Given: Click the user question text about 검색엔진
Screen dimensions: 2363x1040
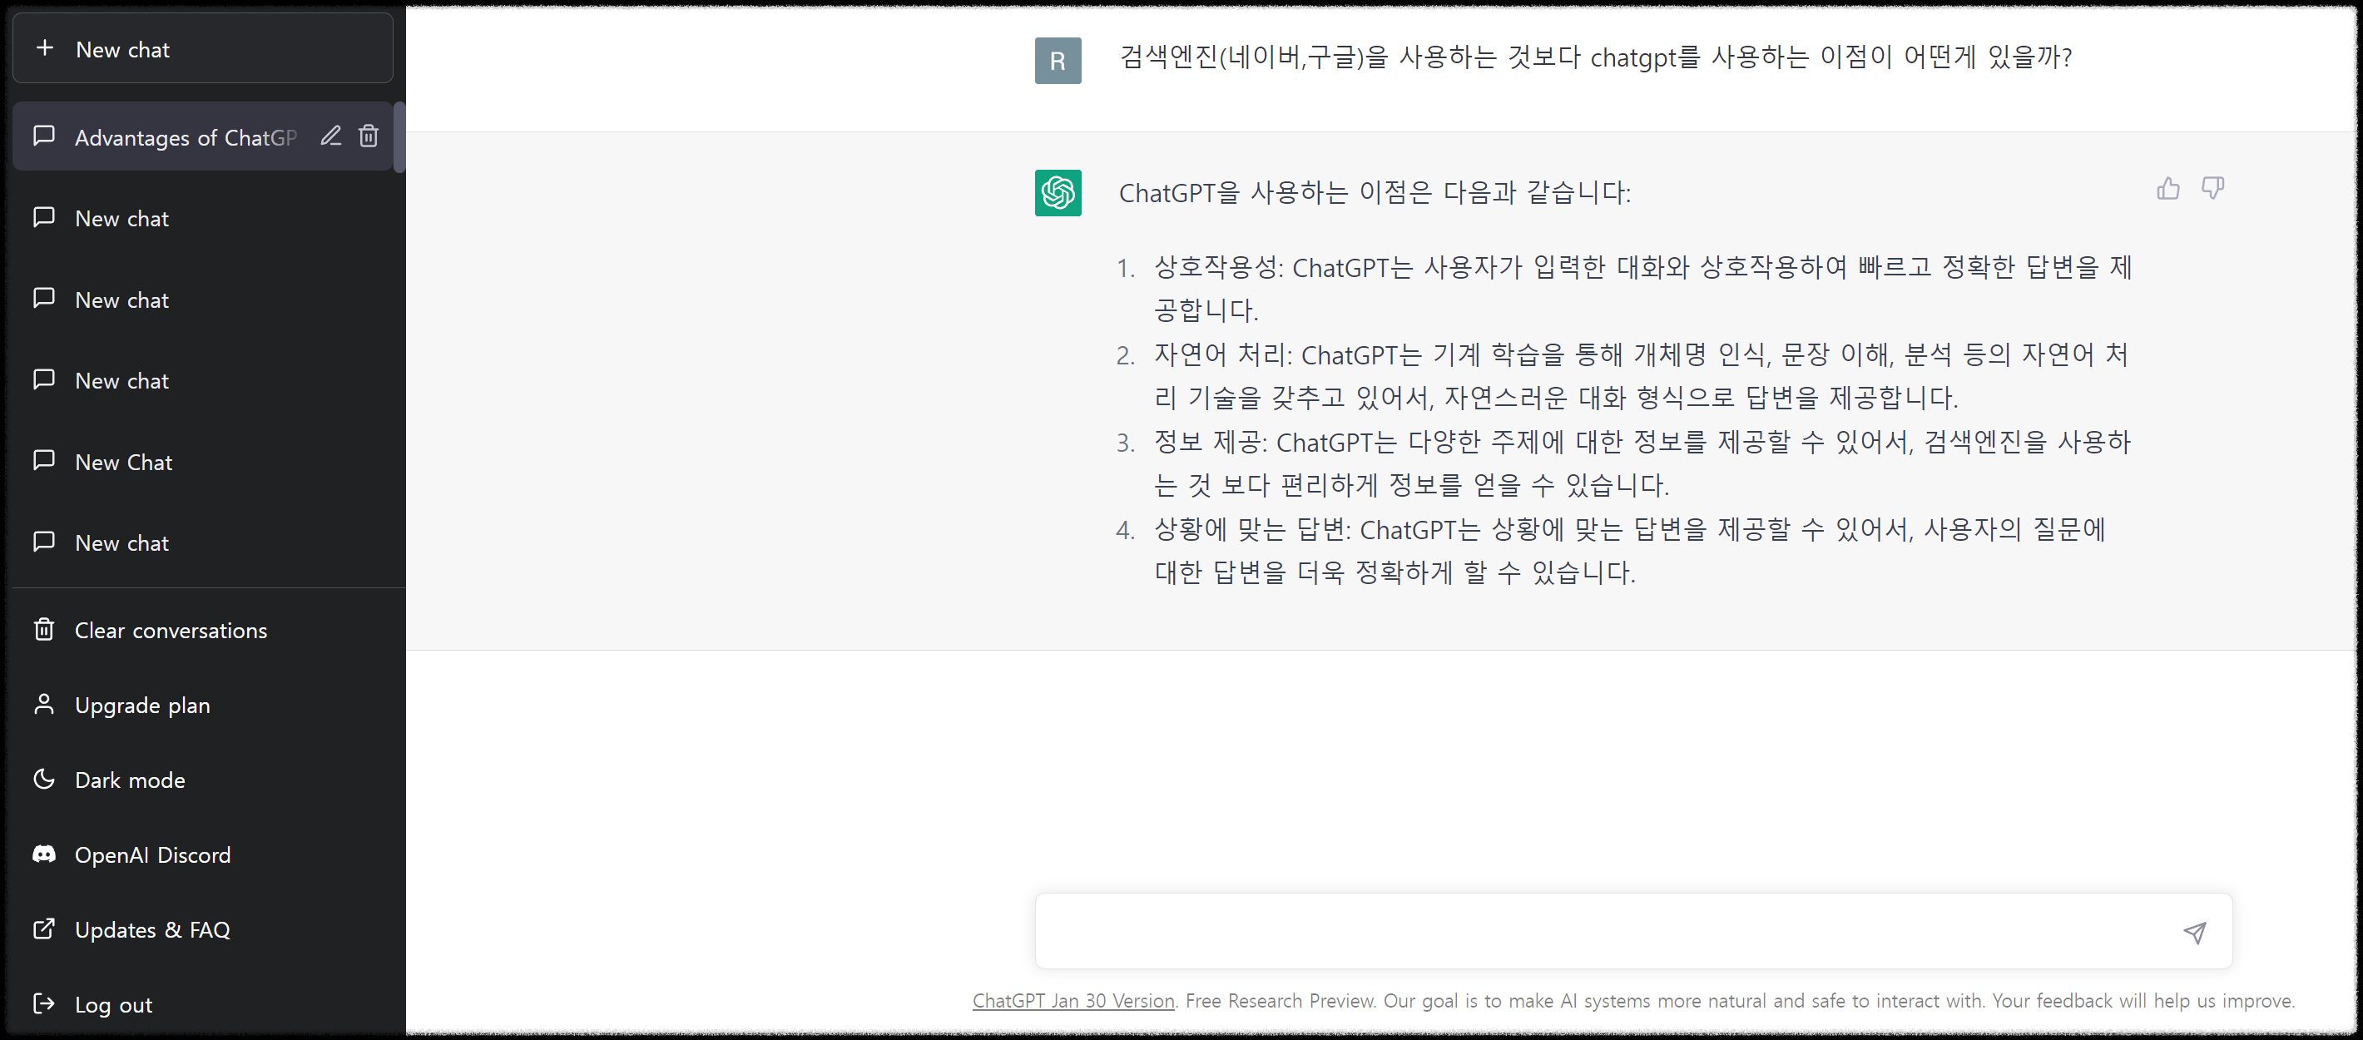Looking at the screenshot, I should tap(1595, 57).
